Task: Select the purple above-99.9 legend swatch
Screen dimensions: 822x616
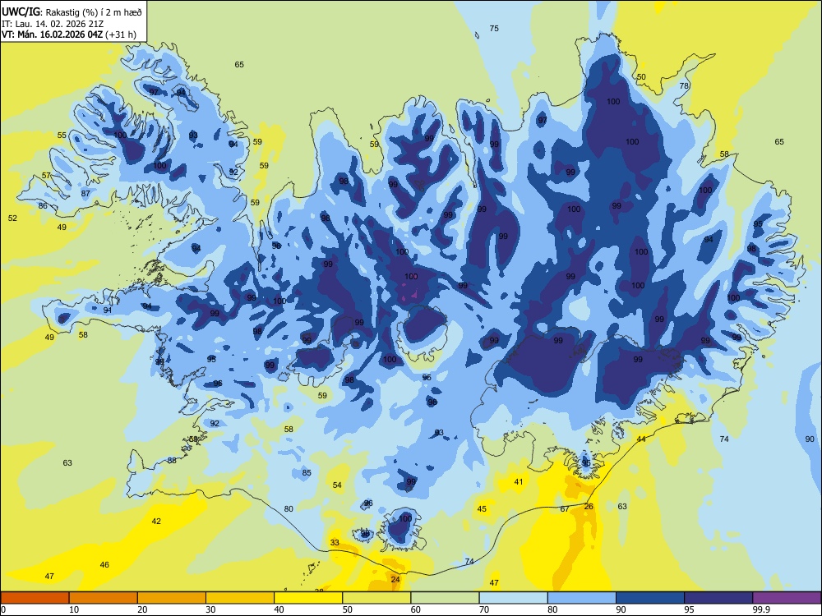Action: [787, 598]
